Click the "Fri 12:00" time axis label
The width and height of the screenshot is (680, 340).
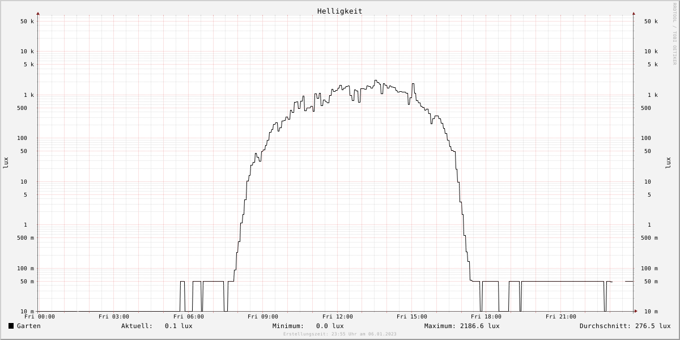coord(338,317)
